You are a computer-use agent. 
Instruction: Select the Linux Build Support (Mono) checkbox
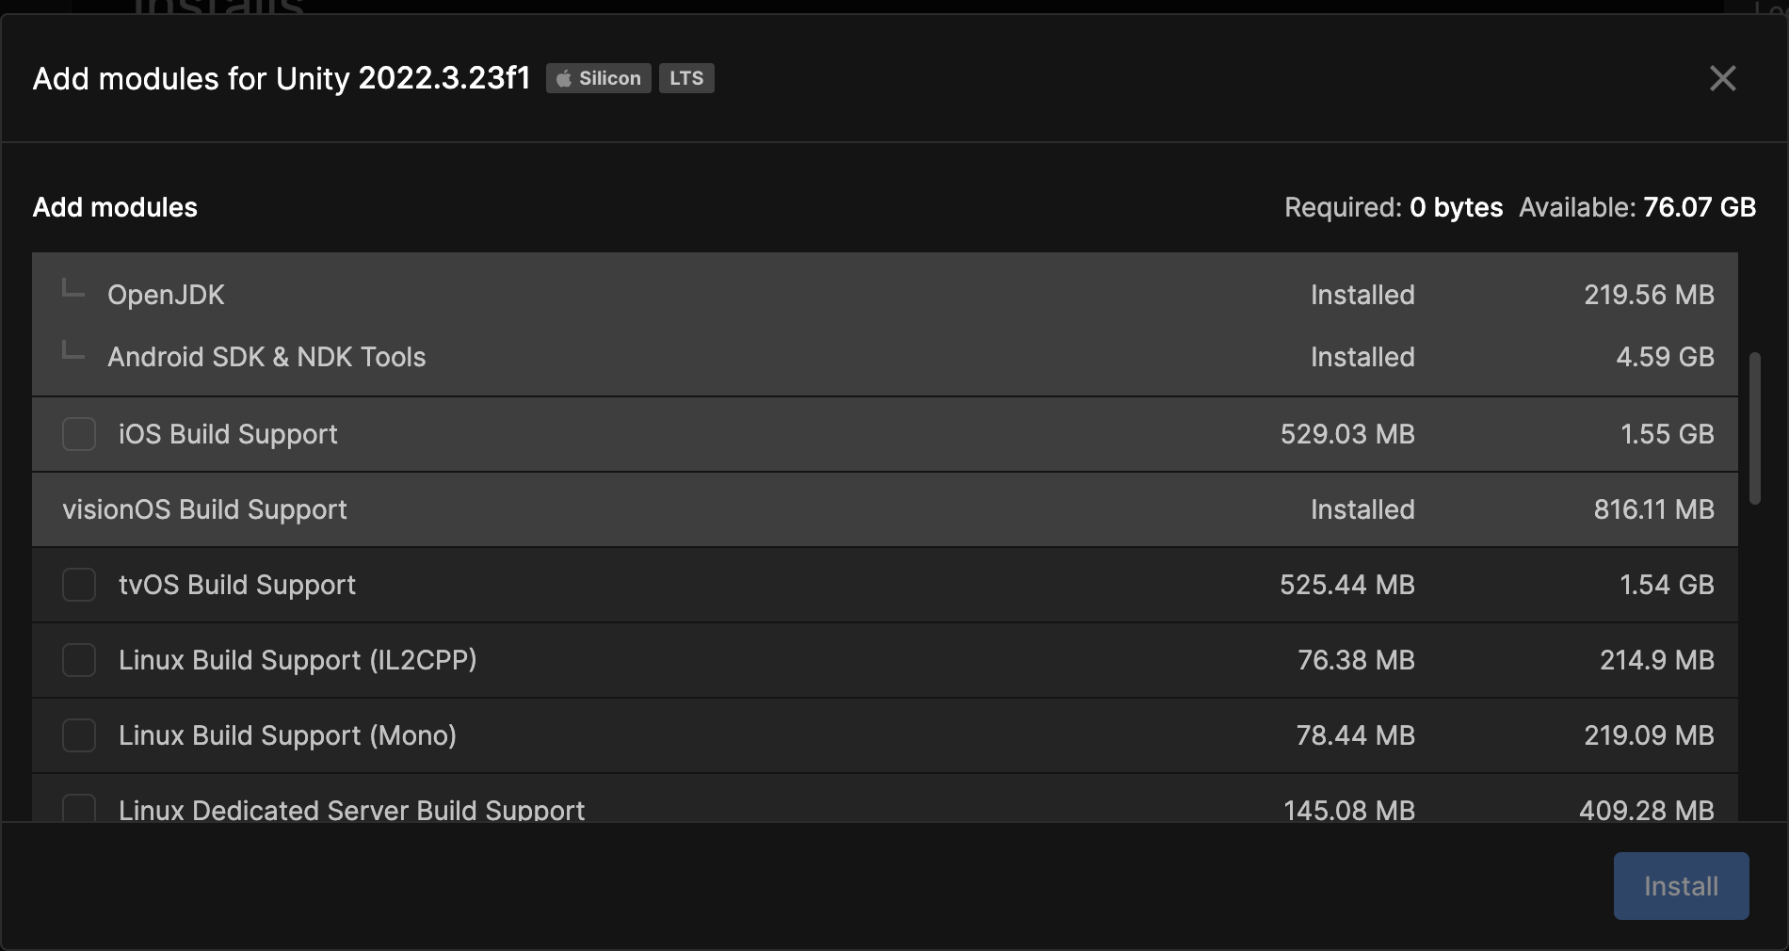pos(79,735)
